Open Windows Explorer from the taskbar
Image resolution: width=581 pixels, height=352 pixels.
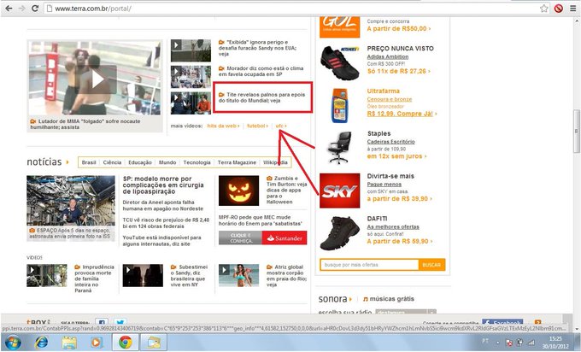click(x=69, y=343)
